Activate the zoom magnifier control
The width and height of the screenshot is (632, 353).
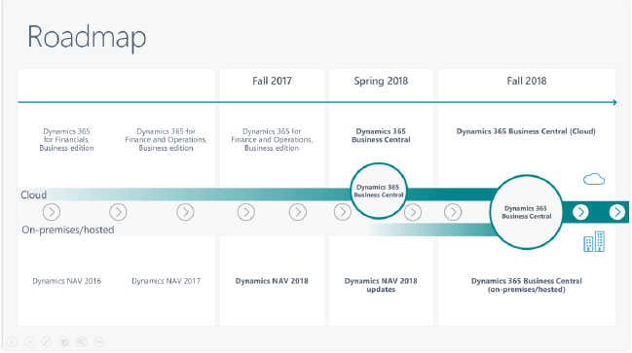coord(82,342)
